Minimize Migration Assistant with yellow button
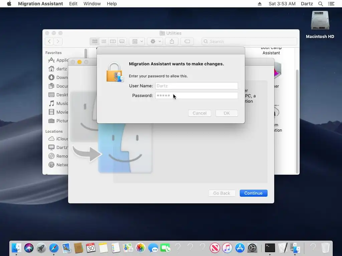The image size is (342, 256). (x=79, y=62)
